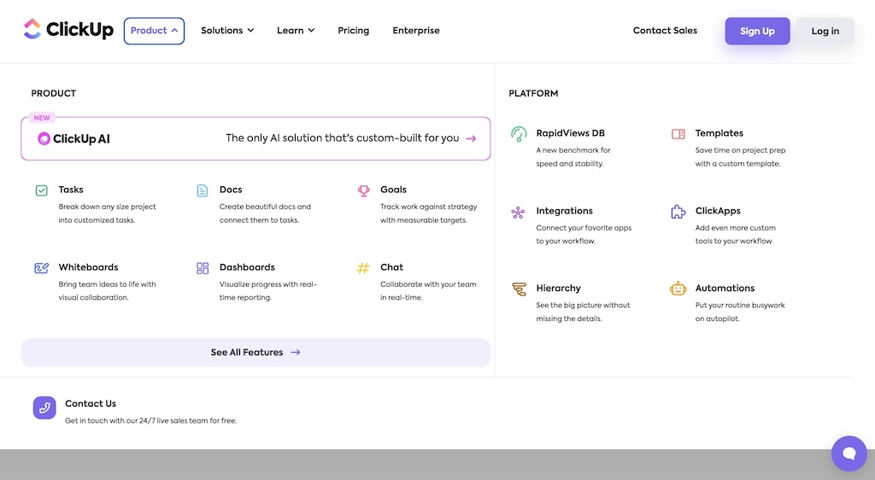Screen dimensions: 875x480
Task: Click the Contact Us phone icon
Action: click(44, 407)
